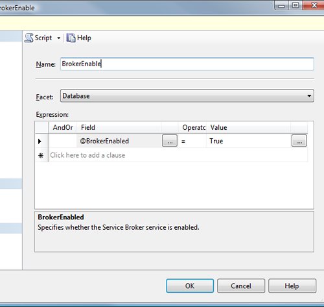Maximize the dialog window
324x307 pixels.
pyautogui.click(x=295, y=5)
